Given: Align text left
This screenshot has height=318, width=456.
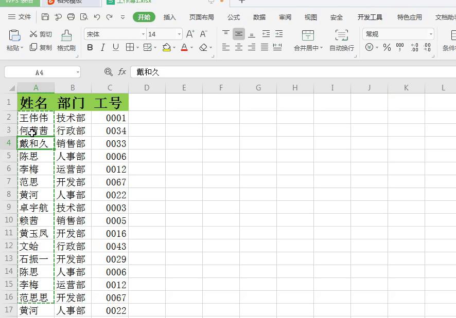Looking at the screenshot, I should pyautogui.click(x=225, y=47).
